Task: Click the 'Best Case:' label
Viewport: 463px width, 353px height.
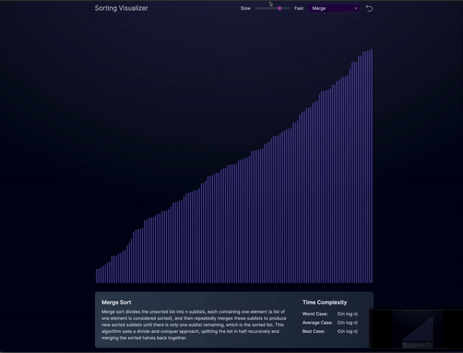Action: point(313,331)
